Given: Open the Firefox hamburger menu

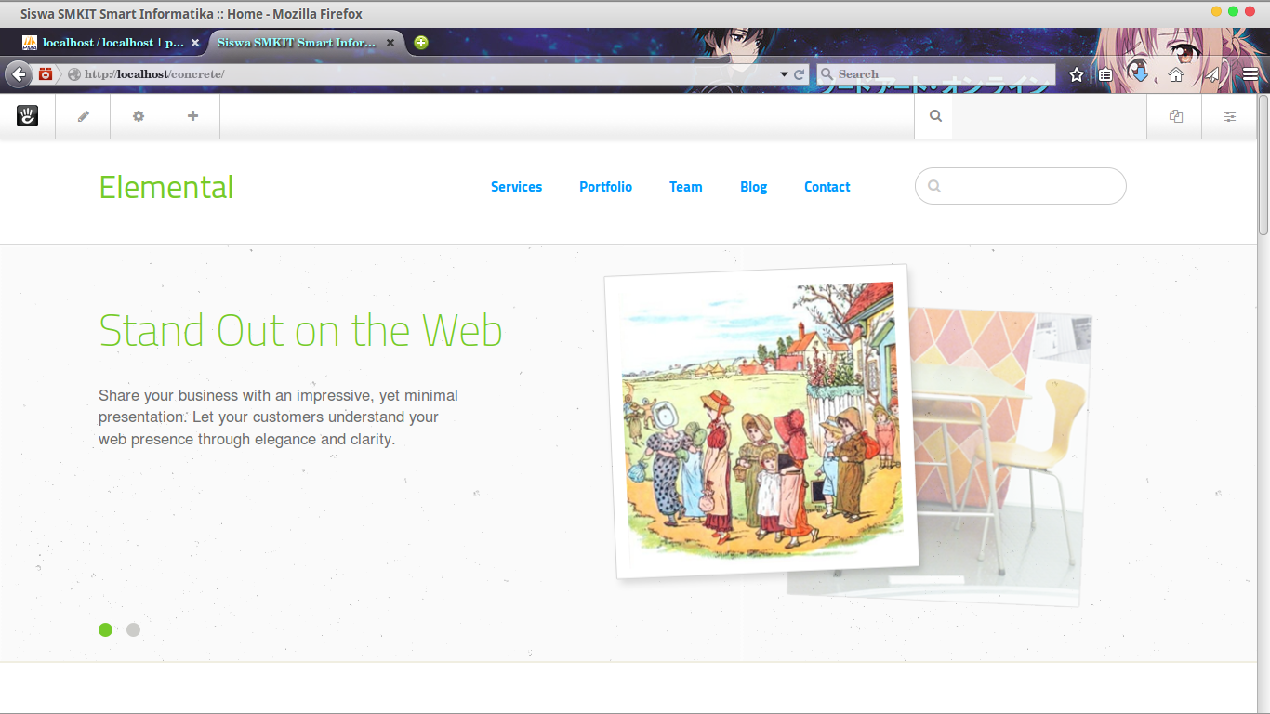Looking at the screenshot, I should point(1250,74).
